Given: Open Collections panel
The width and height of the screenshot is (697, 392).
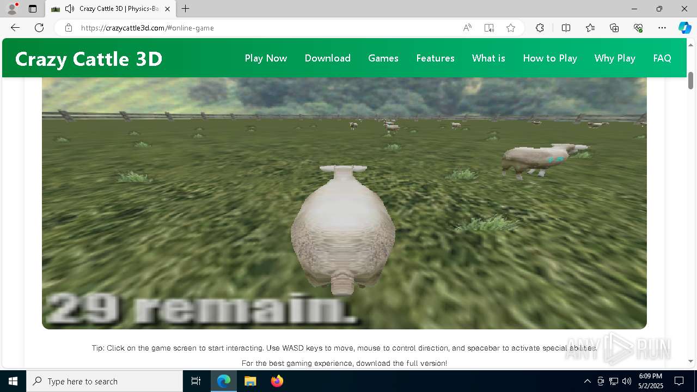Looking at the screenshot, I should (614, 28).
